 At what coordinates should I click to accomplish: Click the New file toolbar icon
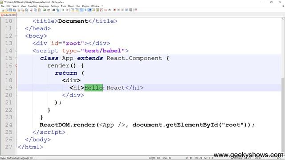[3, 10]
